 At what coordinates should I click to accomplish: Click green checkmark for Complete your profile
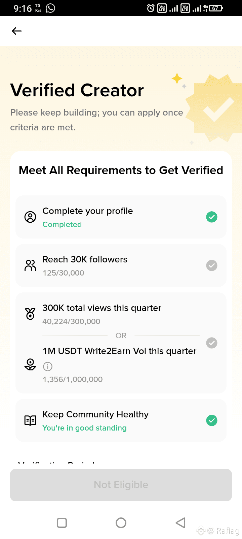click(212, 217)
